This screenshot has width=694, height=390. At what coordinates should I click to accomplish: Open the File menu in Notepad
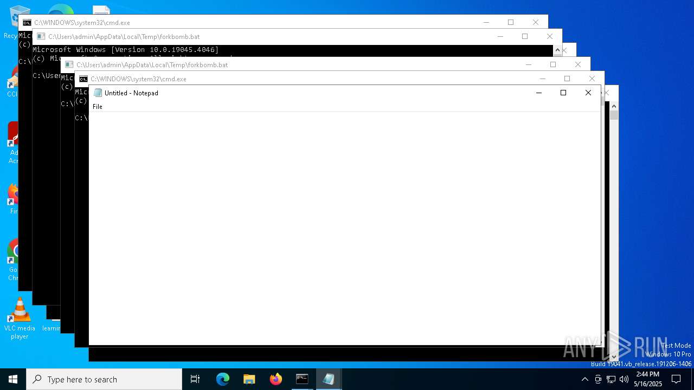(98, 107)
